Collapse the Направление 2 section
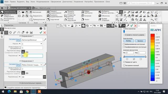Viewport: 168px width, 94px height. (x=20, y=61)
